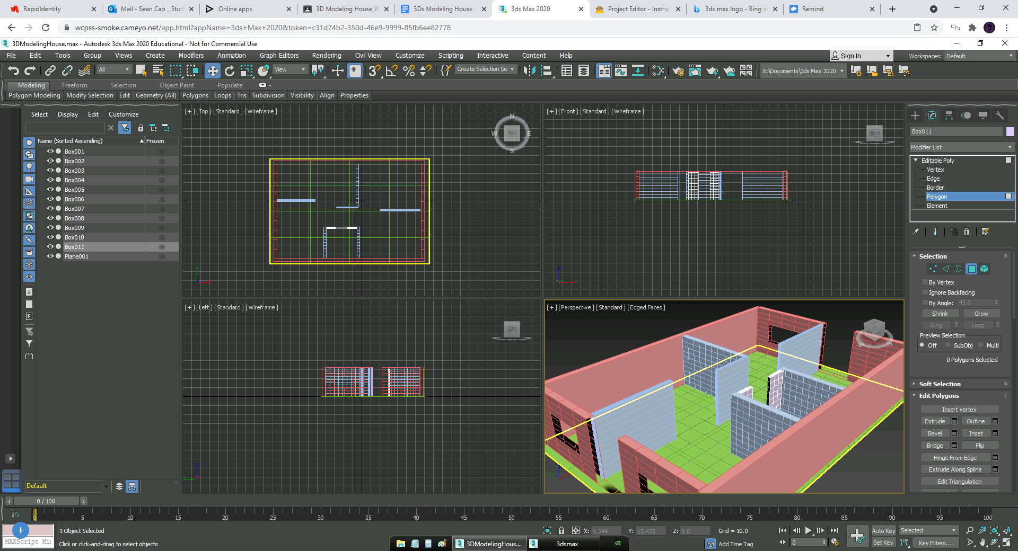Select SubObj preview selection radio button

point(947,345)
